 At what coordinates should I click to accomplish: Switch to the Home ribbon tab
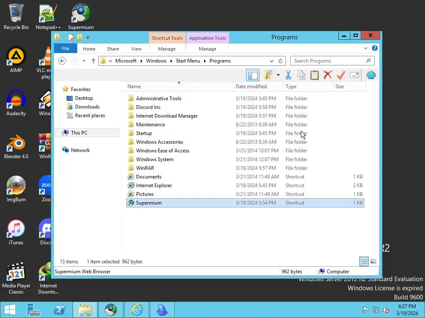pos(89,49)
